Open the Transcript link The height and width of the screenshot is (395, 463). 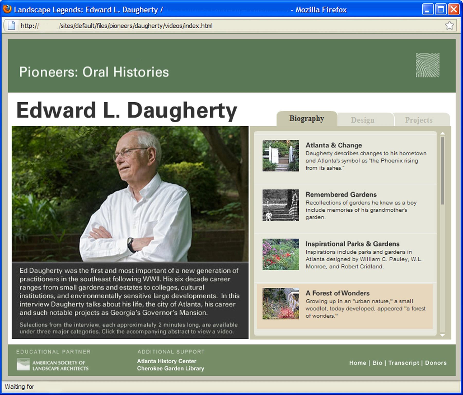(404, 363)
